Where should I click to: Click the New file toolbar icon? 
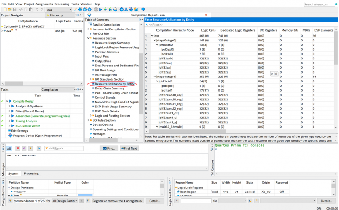pos(5,9)
